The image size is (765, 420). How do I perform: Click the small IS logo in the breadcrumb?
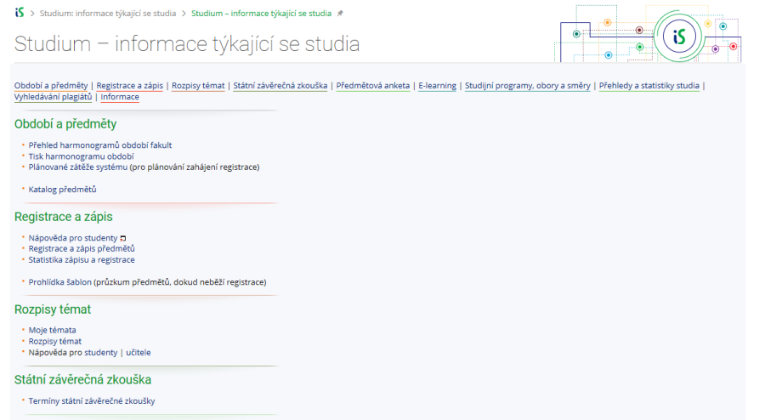(x=20, y=14)
